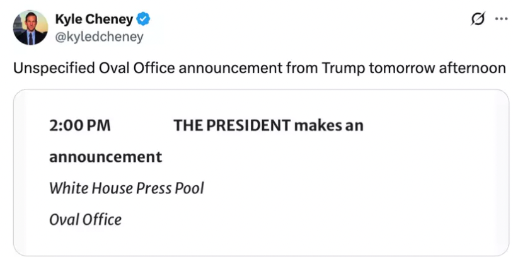The height and width of the screenshot is (257, 513).
Task: Click the italic "White House Press Pool" line
Action: [126, 188]
